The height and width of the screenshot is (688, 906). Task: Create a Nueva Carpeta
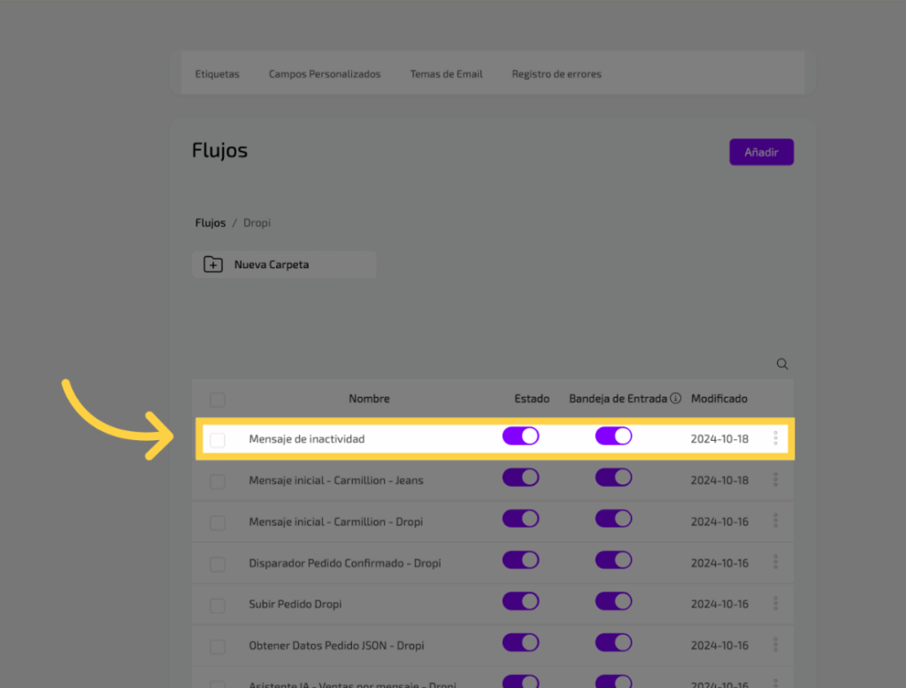pos(284,265)
